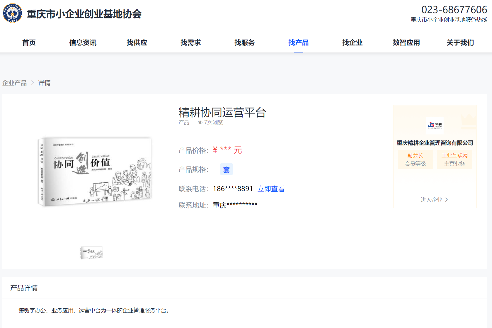492x328 pixels.
Task: Click the 详情 breadcrumb text
Action: [x=44, y=83]
